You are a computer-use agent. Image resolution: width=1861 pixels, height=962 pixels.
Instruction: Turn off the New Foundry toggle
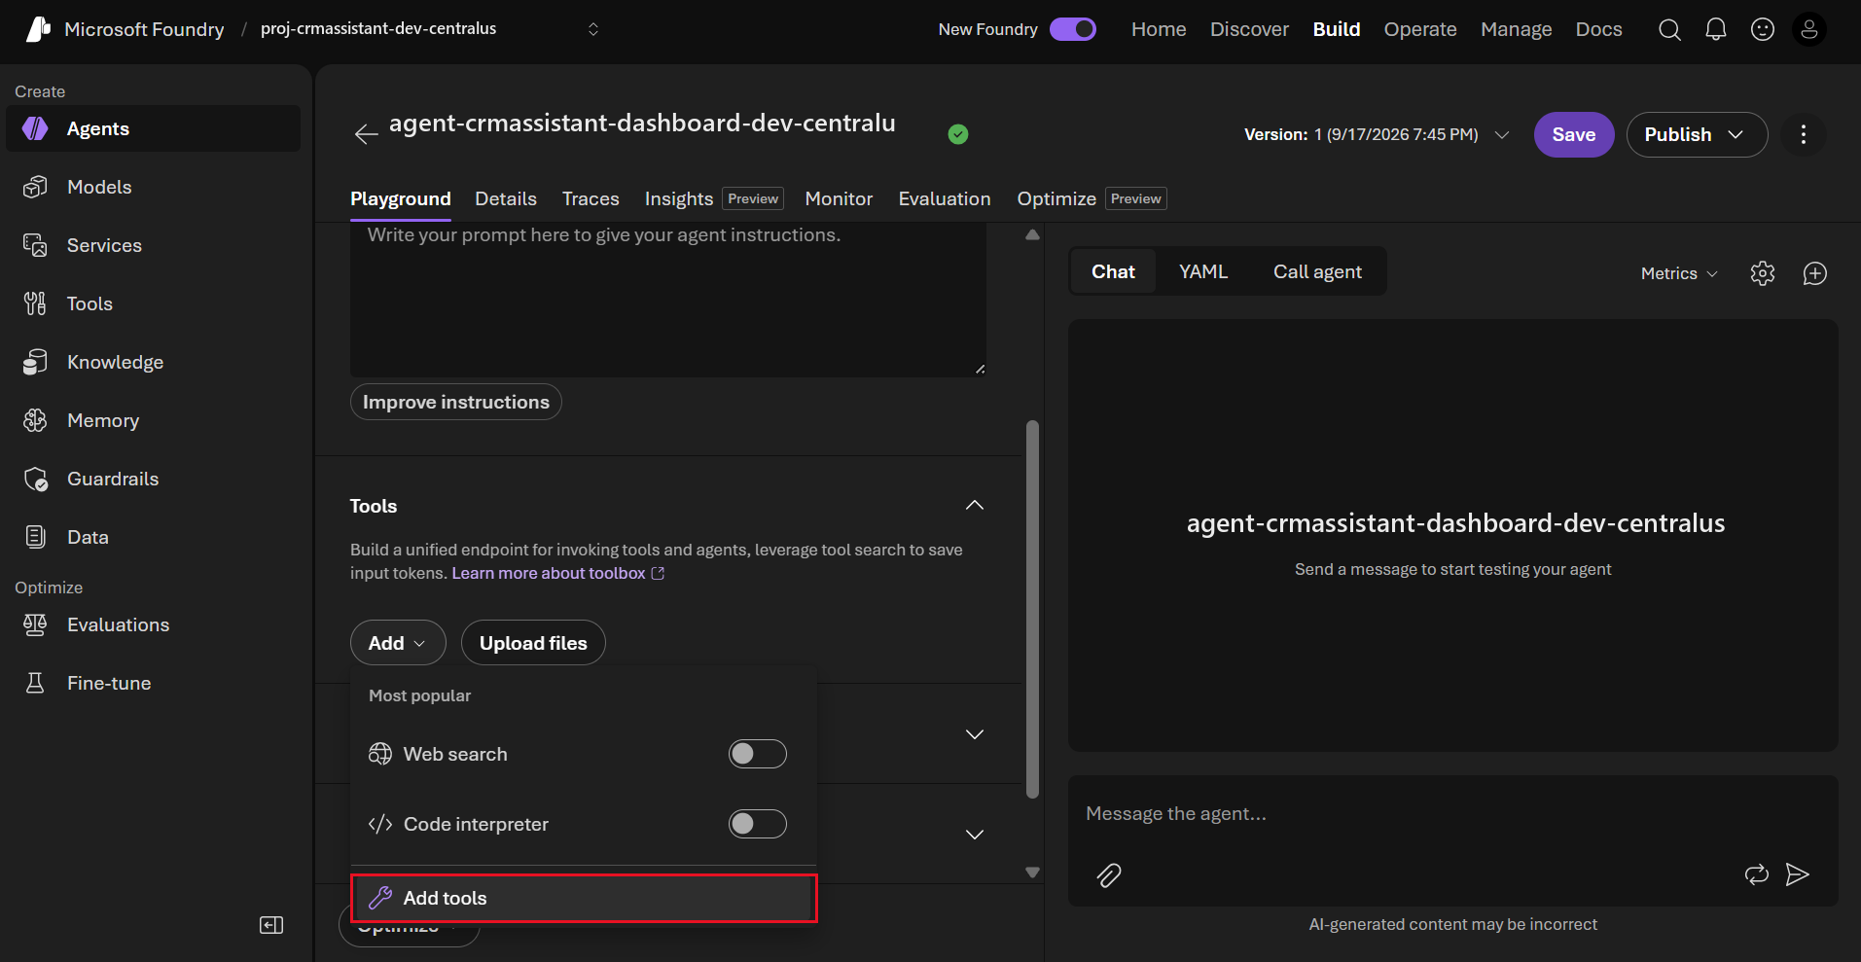tap(1073, 29)
